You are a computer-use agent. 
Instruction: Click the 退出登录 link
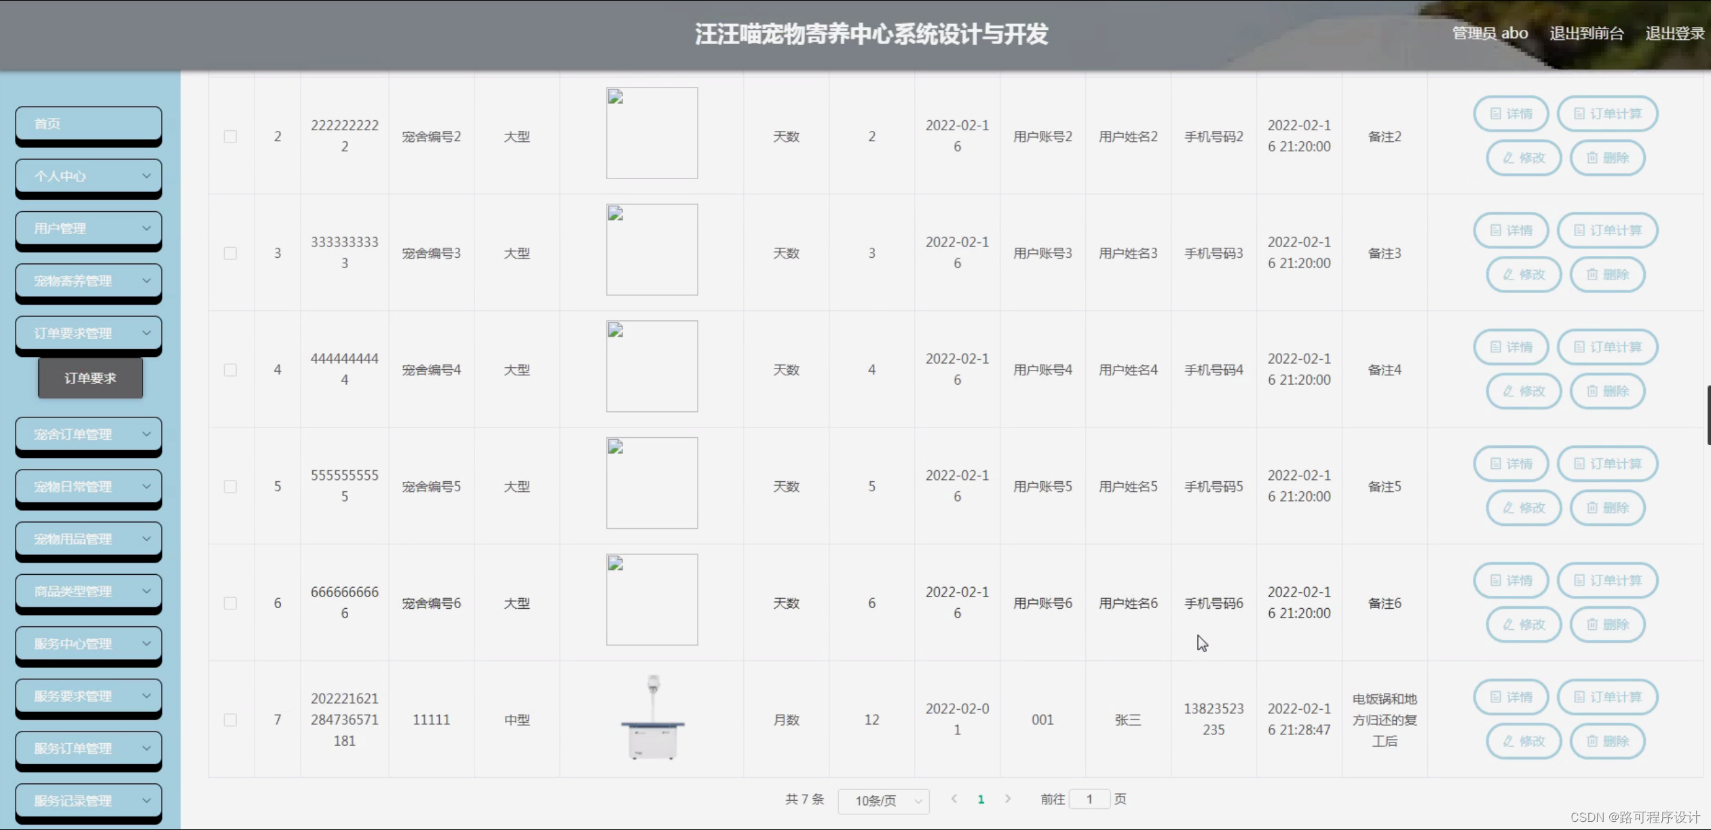coord(1674,33)
